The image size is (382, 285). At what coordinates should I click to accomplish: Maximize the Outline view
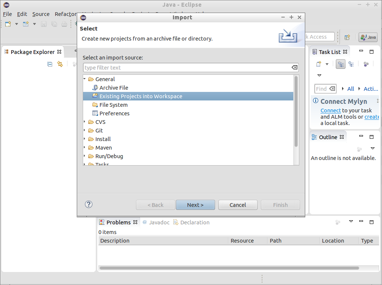[x=372, y=137]
